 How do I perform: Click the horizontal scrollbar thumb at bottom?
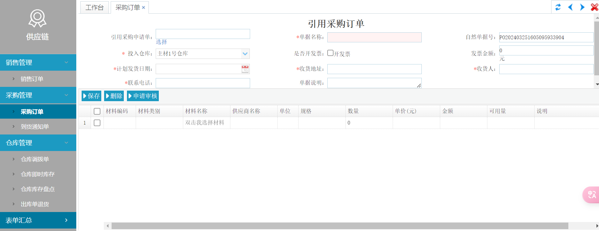tap(340, 226)
